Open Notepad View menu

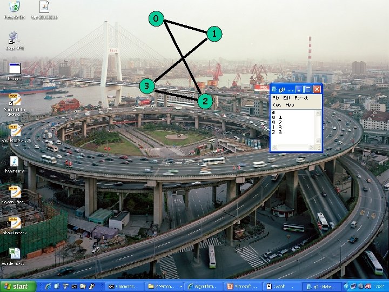click(x=277, y=105)
